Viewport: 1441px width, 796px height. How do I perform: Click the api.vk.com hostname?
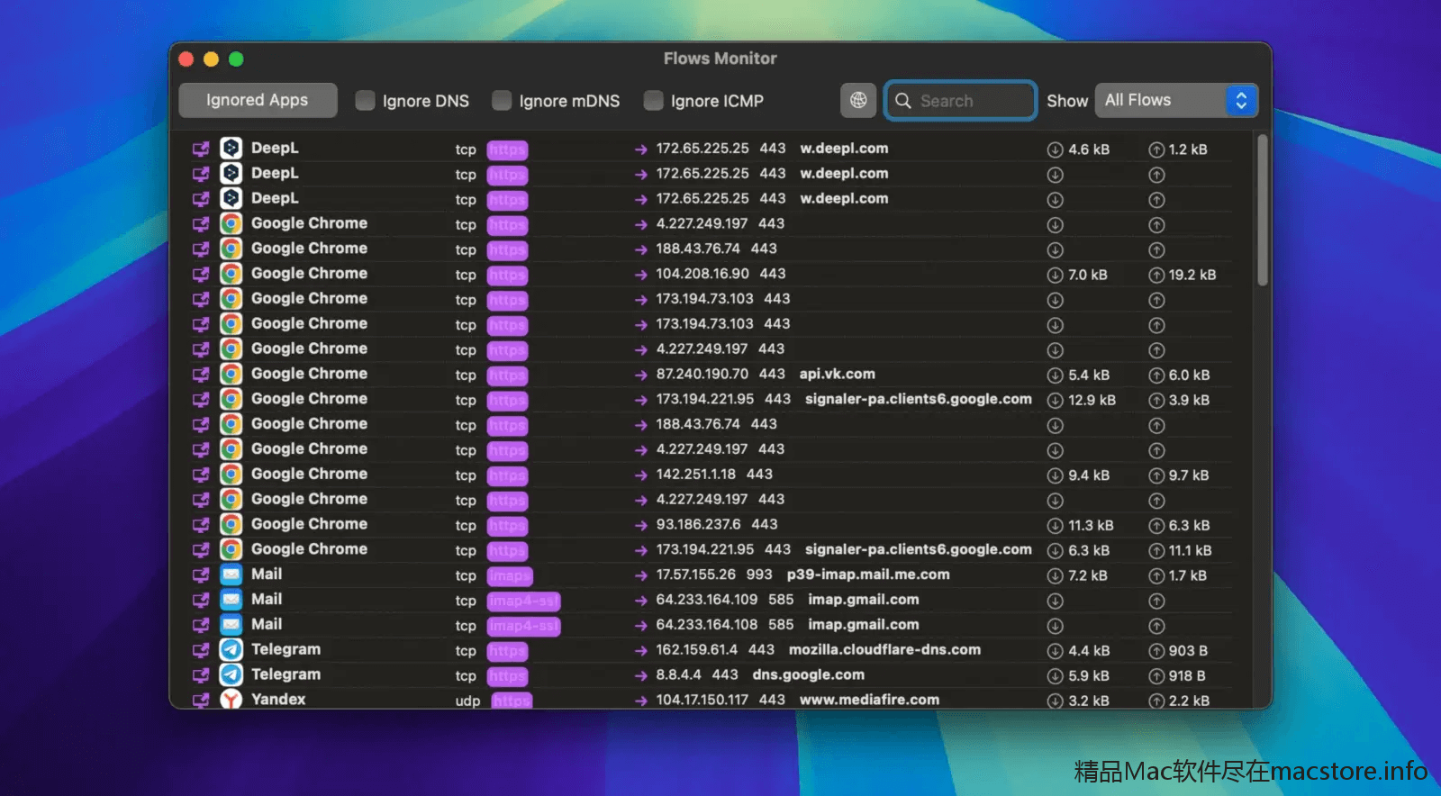tap(837, 374)
